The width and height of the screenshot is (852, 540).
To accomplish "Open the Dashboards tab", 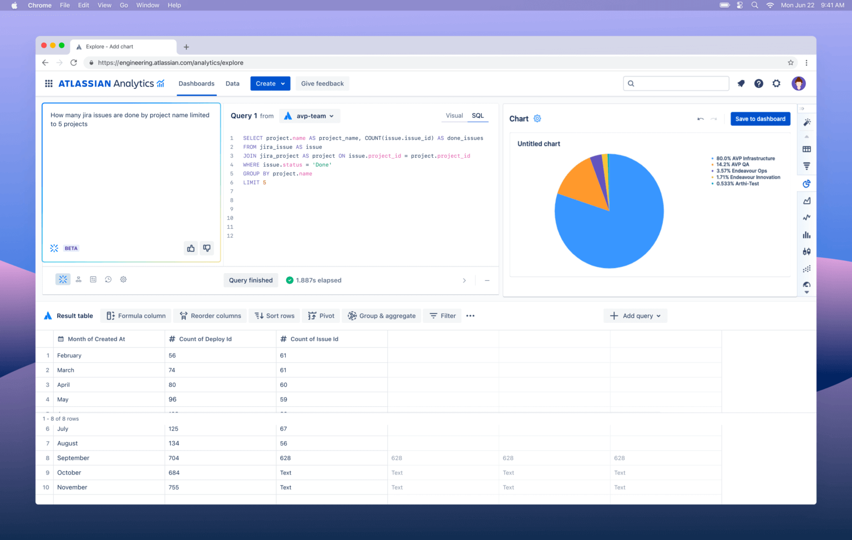I will 196,84.
